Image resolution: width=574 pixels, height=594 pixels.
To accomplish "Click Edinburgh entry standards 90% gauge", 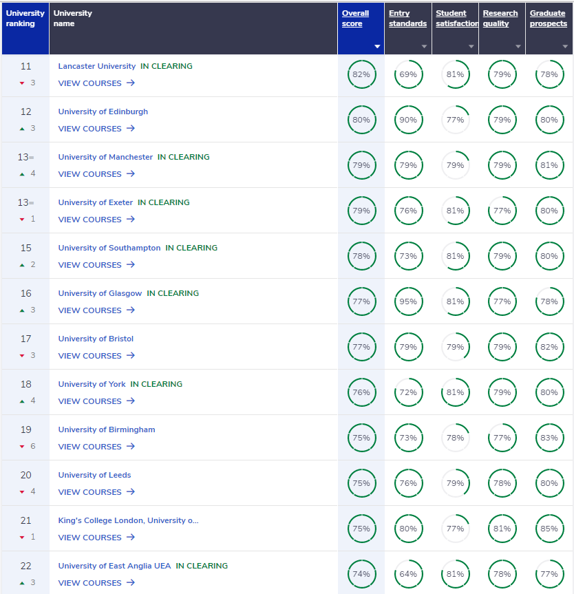I will coord(408,120).
